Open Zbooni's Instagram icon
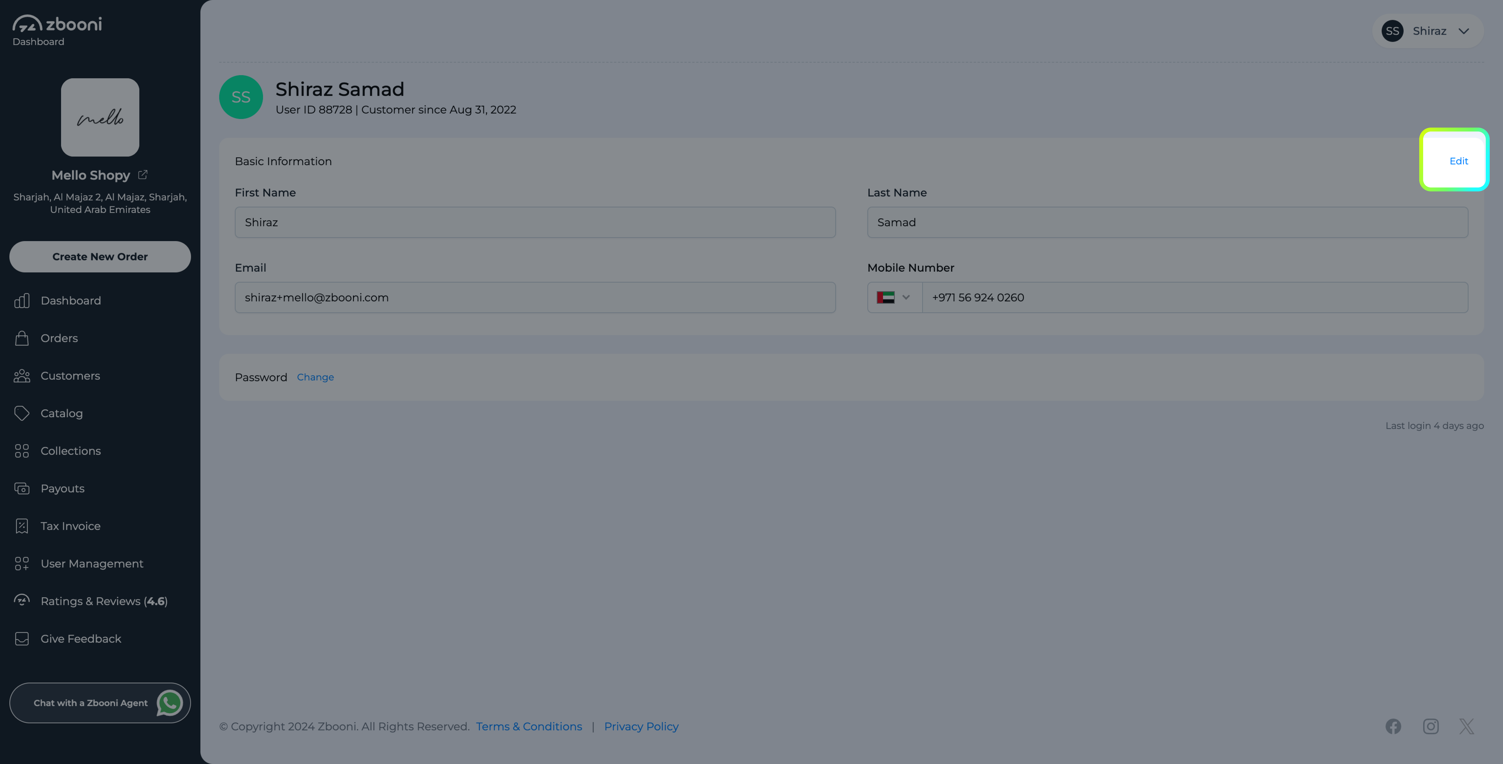 [1431, 726]
